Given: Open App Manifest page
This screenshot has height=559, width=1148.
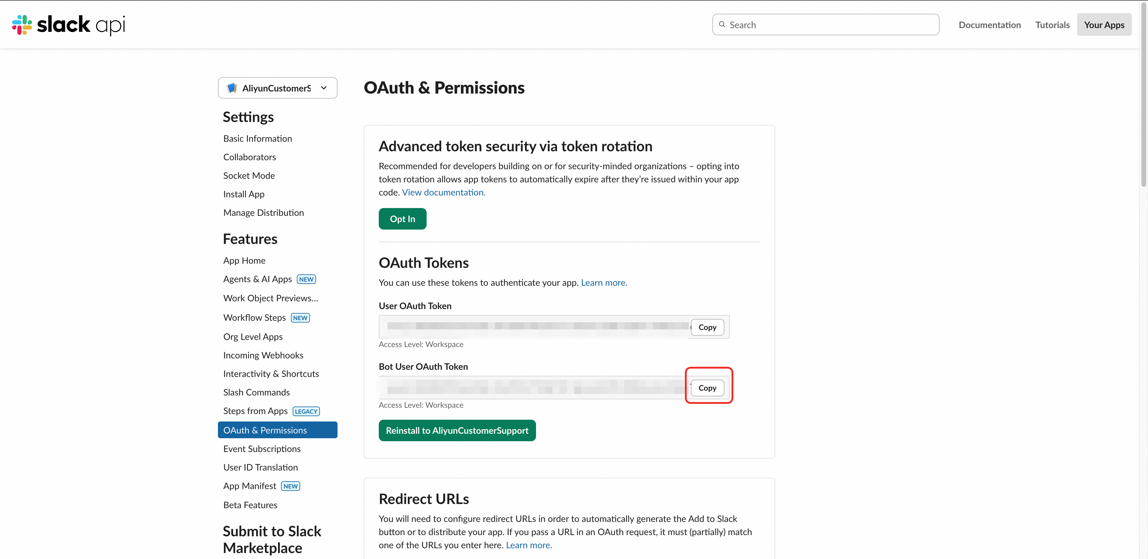Looking at the screenshot, I should [250, 486].
